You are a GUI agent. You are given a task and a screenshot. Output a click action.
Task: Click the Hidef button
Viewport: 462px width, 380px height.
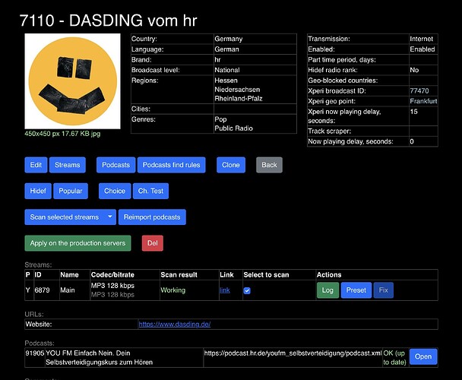(x=38, y=191)
